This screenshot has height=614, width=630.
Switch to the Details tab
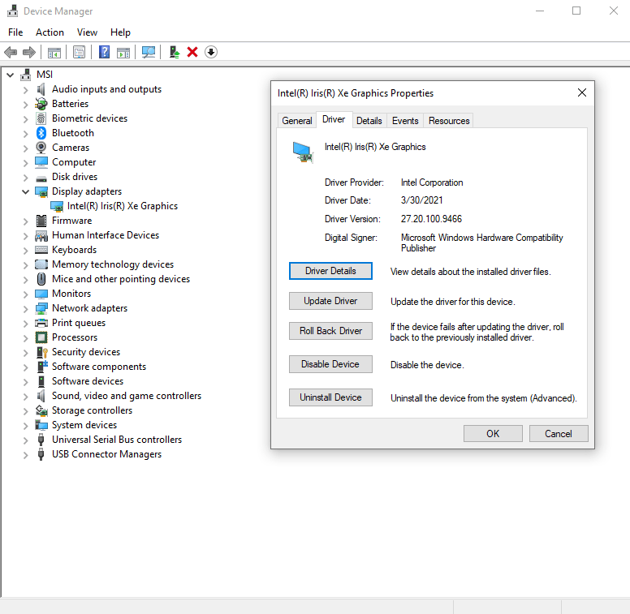pyautogui.click(x=369, y=120)
